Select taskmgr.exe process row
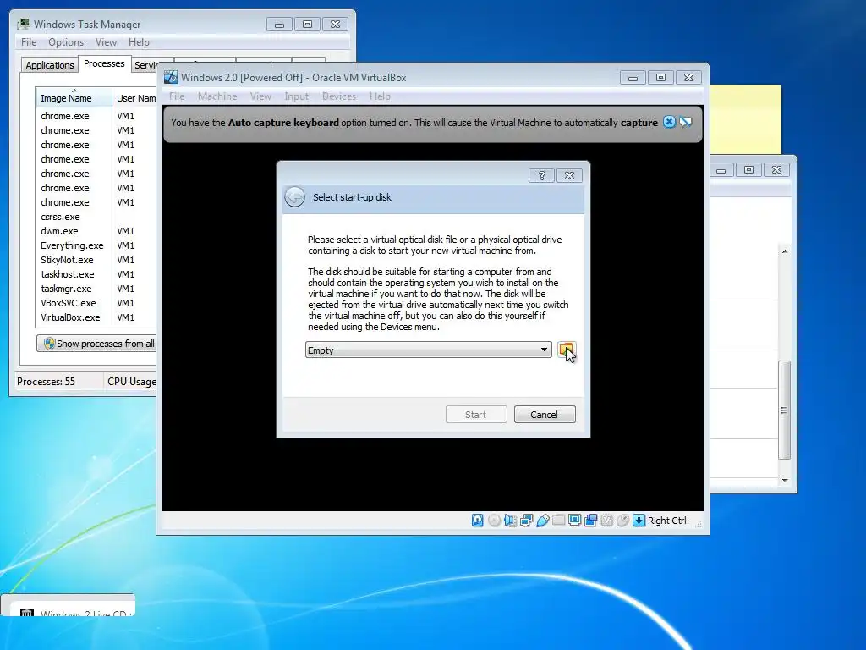866x650 pixels. tap(96, 289)
